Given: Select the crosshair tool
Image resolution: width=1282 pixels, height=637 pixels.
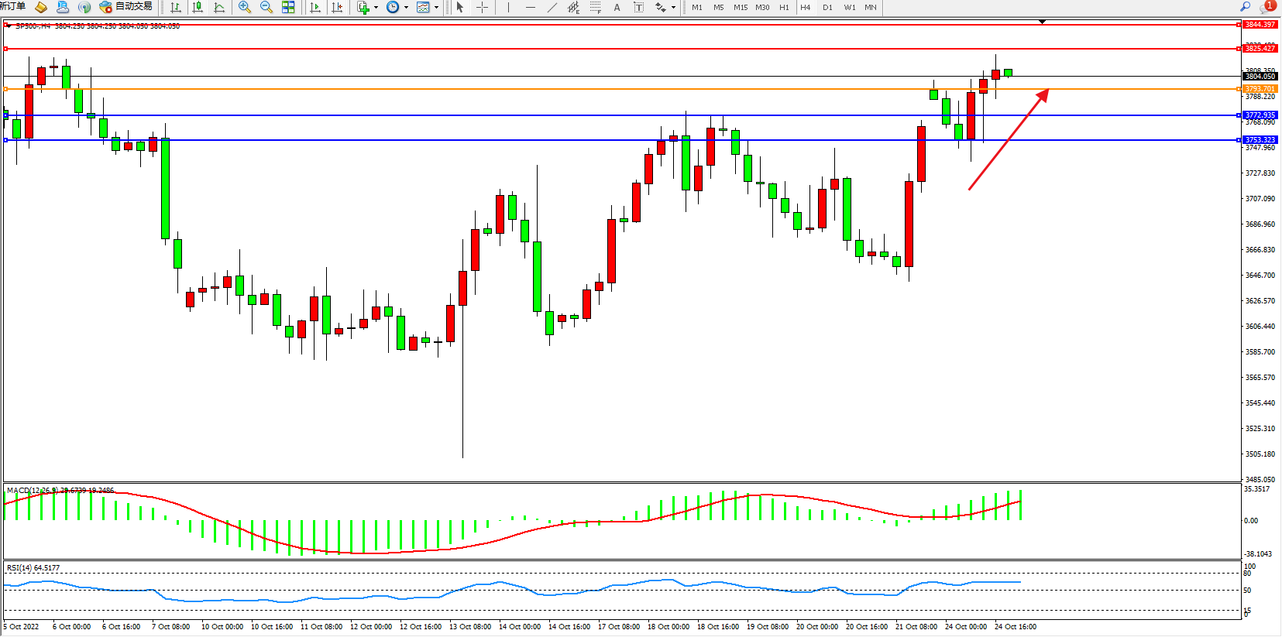Looking at the screenshot, I should point(482,7).
